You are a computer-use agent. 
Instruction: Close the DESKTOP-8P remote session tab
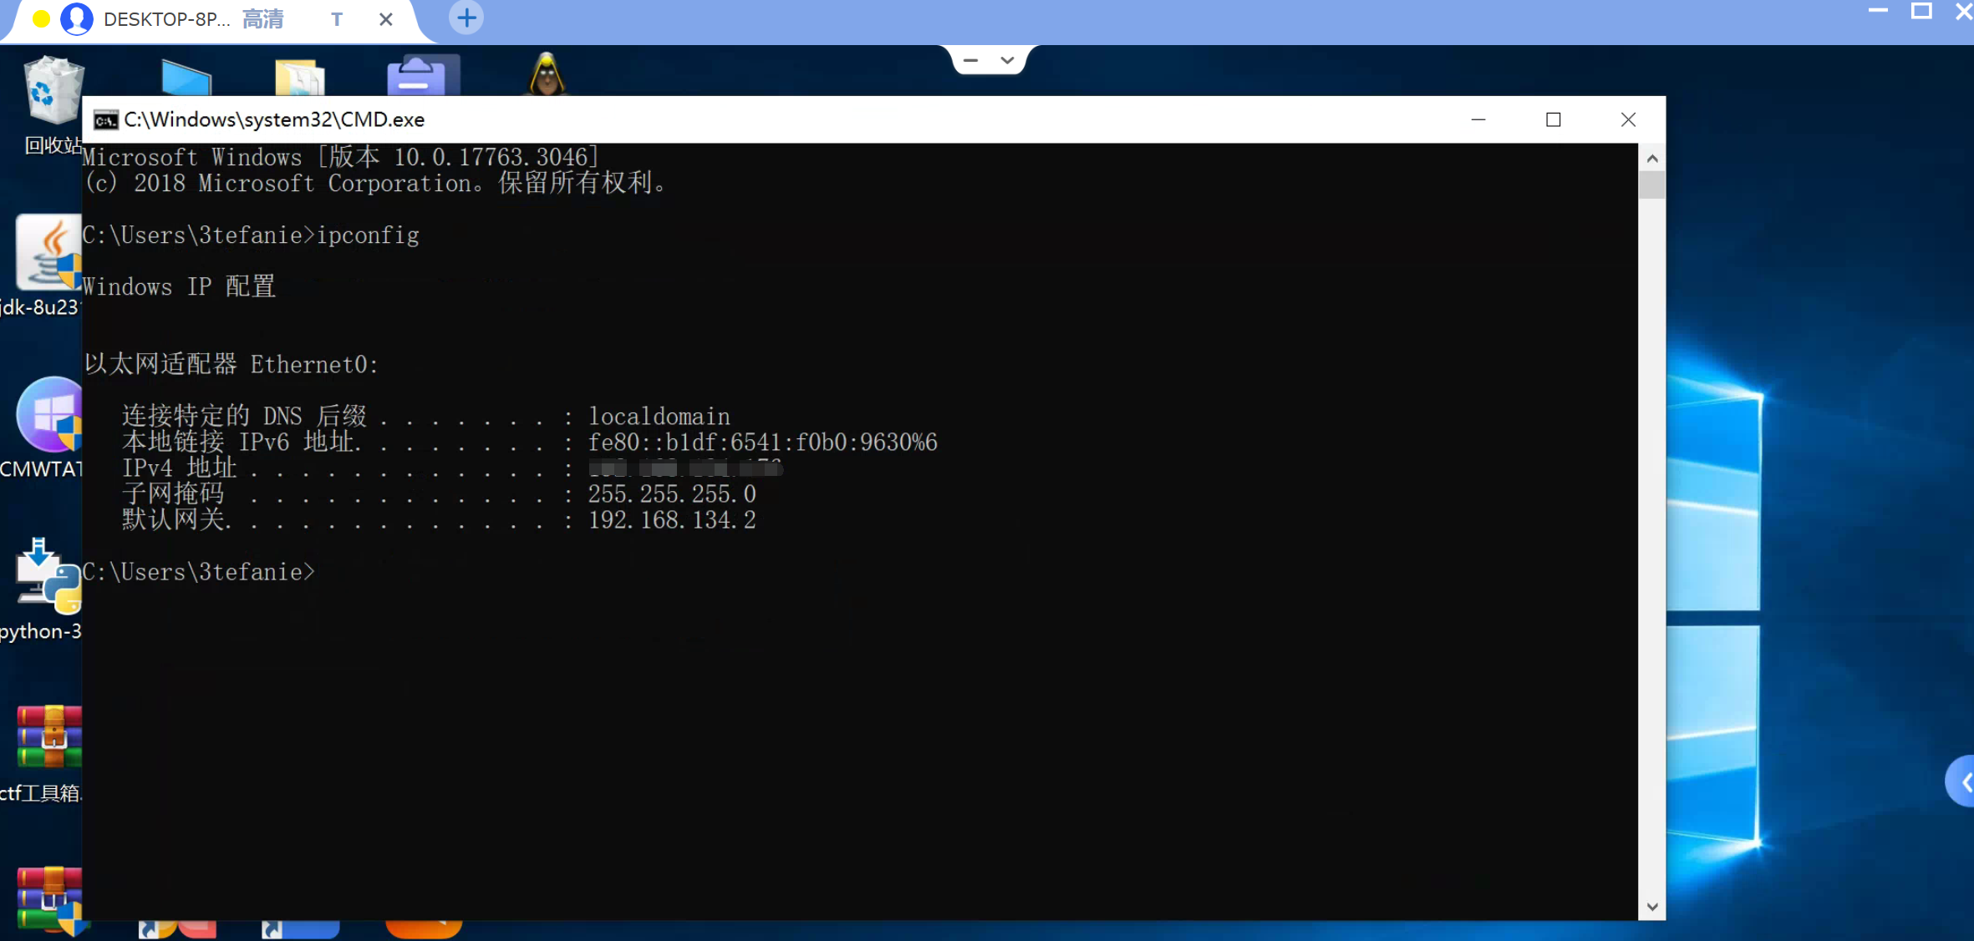click(x=385, y=19)
